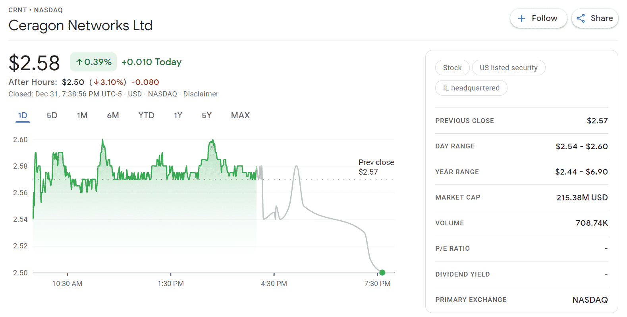
Task: Click the PRIMARY EXCHANGE value NASDAQ
Action: (590, 300)
